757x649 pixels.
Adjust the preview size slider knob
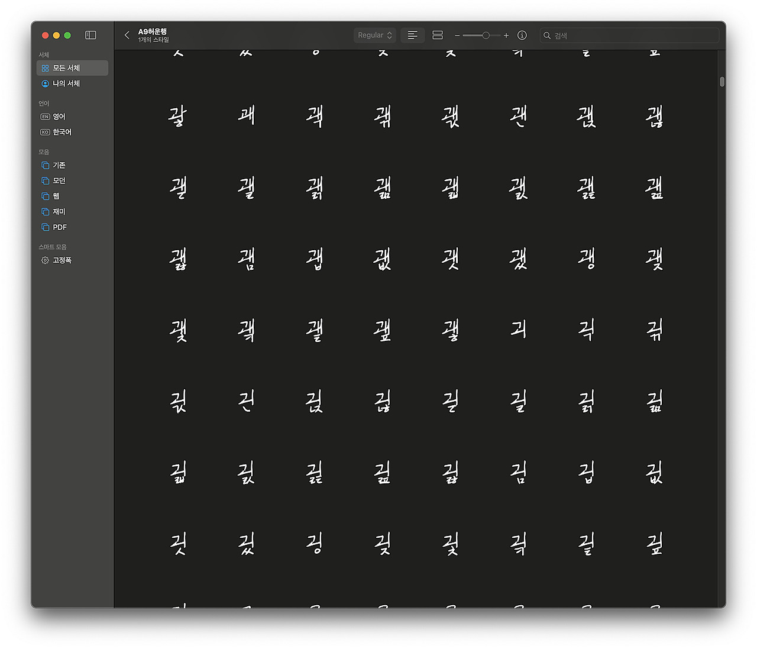486,35
